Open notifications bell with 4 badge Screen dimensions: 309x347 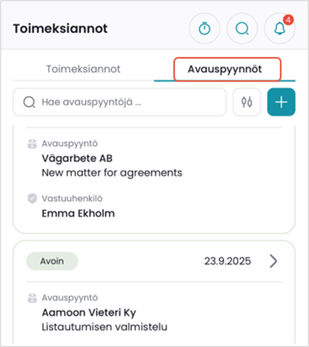[x=279, y=29]
